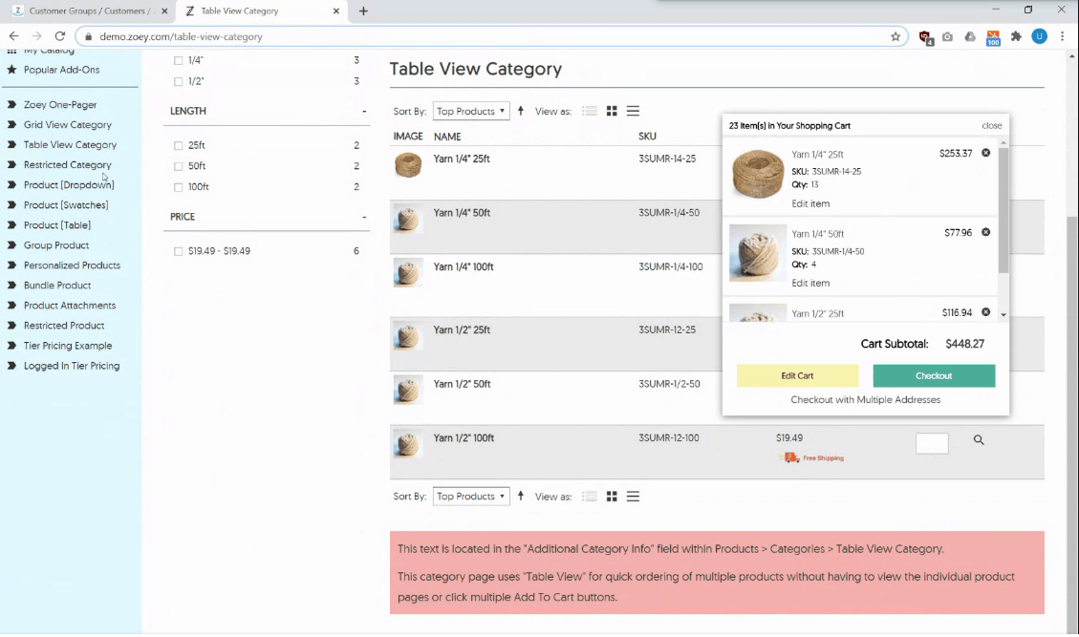Open Restricted Category in sidebar
Image resolution: width=1079 pixels, height=637 pixels.
click(x=68, y=164)
